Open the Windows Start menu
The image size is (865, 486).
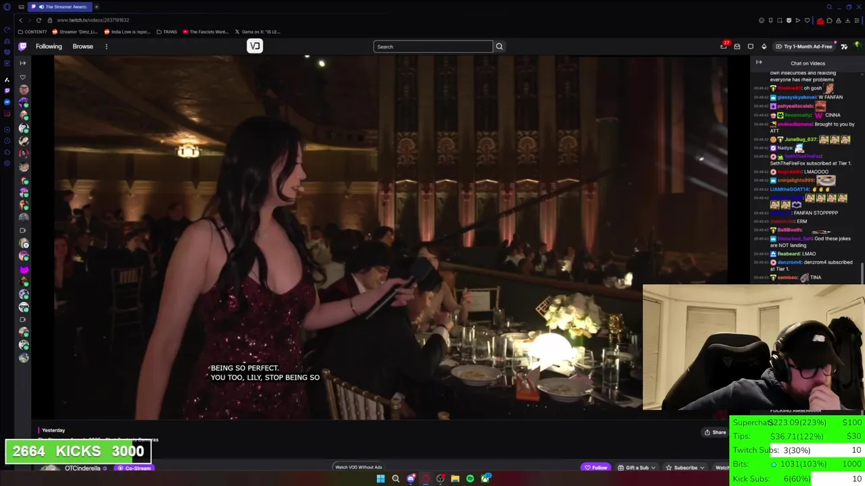point(380,479)
